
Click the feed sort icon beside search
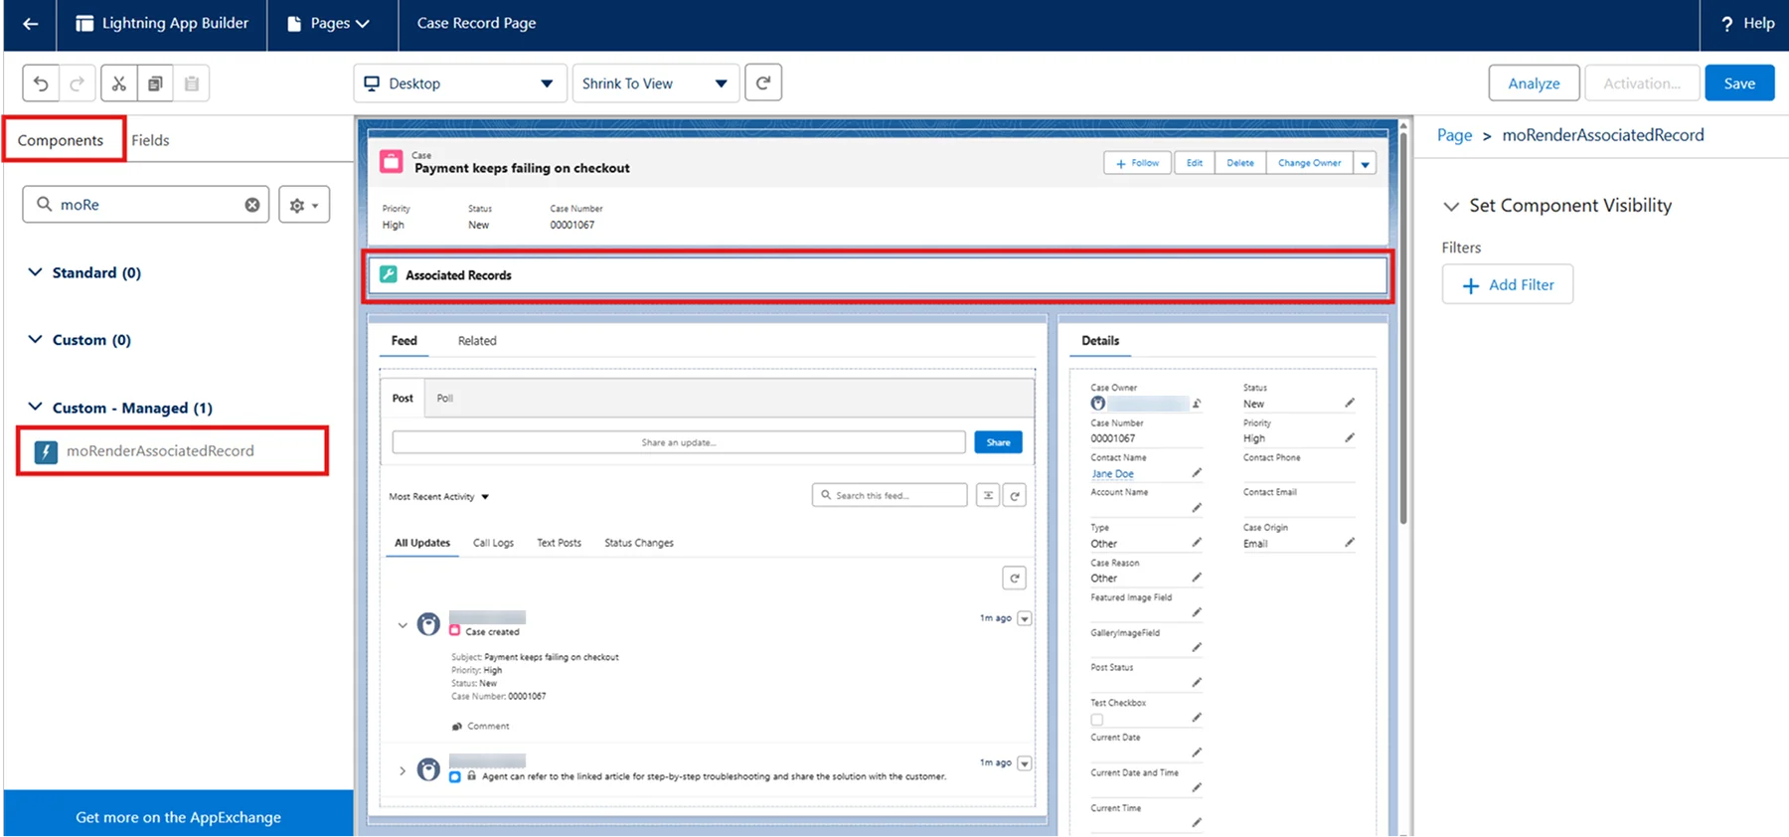988,495
